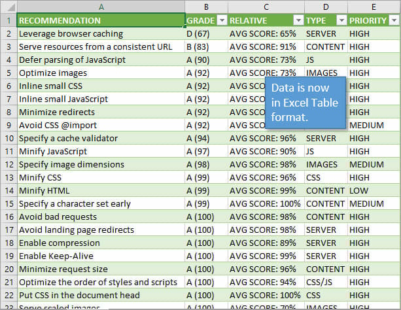Select the 'Minify JavaScript' cell
The width and height of the screenshot is (401, 310).
coord(100,151)
